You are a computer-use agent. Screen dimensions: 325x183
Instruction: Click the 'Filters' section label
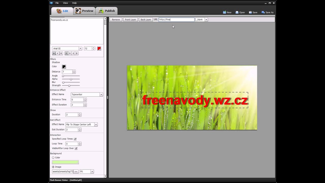pos(53,59)
